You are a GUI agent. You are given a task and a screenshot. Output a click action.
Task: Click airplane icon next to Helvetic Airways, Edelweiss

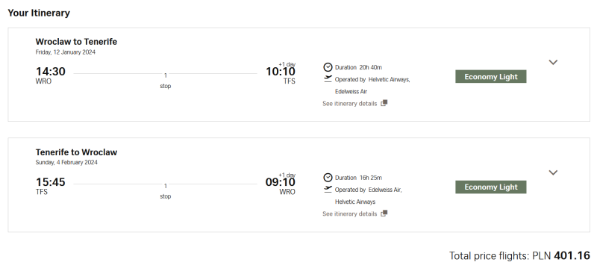tap(328, 79)
